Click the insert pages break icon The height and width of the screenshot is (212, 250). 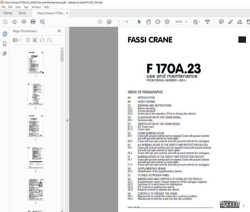(x=35, y=40)
